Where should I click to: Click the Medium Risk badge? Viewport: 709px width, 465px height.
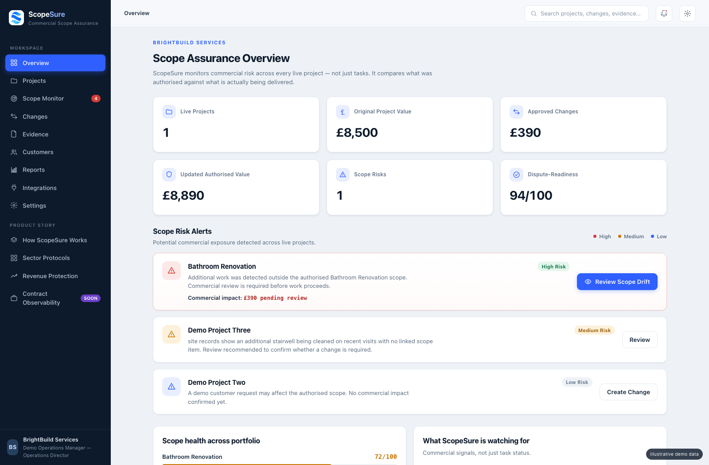pyautogui.click(x=594, y=330)
